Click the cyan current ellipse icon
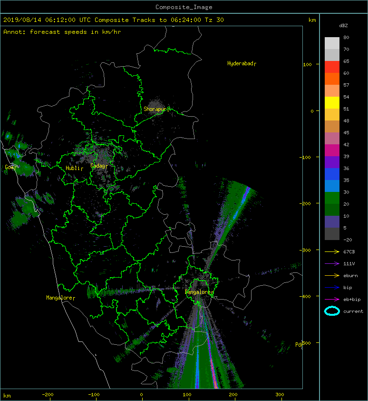 (x=332, y=311)
